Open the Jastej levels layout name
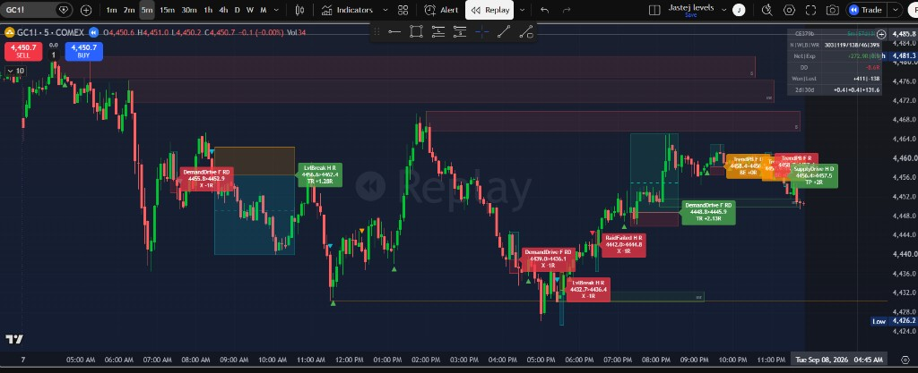918x373 pixels. click(x=691, y=8)
